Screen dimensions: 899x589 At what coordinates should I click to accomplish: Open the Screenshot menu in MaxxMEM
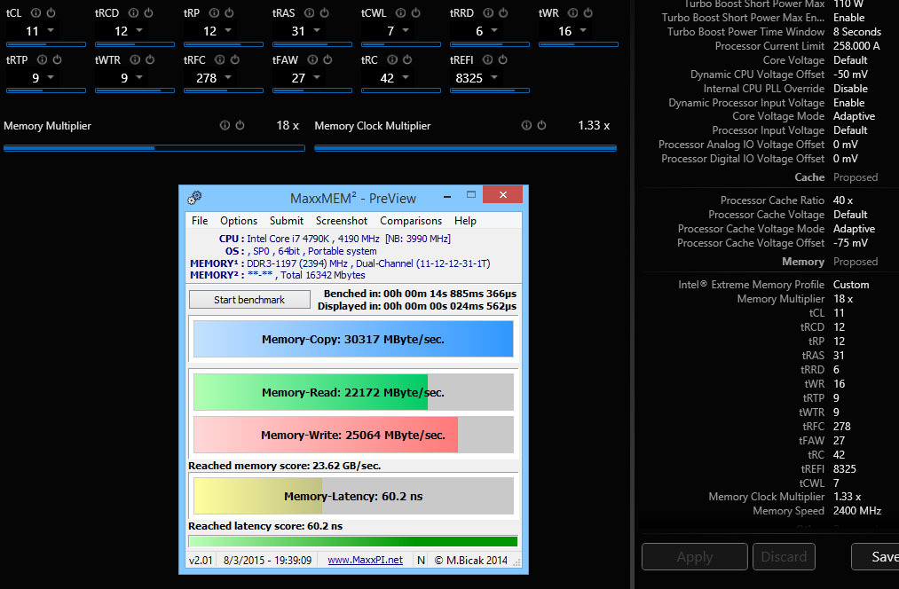click(342, 221)
